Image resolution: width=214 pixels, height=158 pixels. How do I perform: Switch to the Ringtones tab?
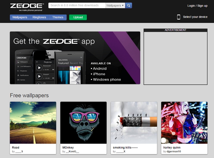click(39, 17)
